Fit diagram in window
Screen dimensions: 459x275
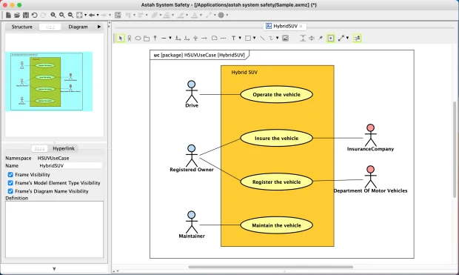click(x=79, y=15)
